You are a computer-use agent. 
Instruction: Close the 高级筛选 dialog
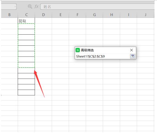[x=132, y=50]
